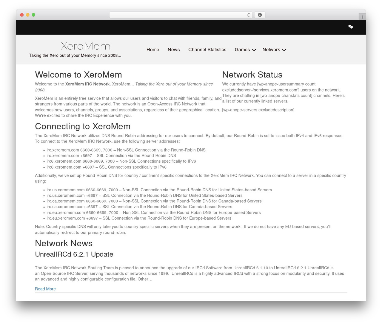Click irc.ca.xeromem.com +6697 SSL item

139,207
